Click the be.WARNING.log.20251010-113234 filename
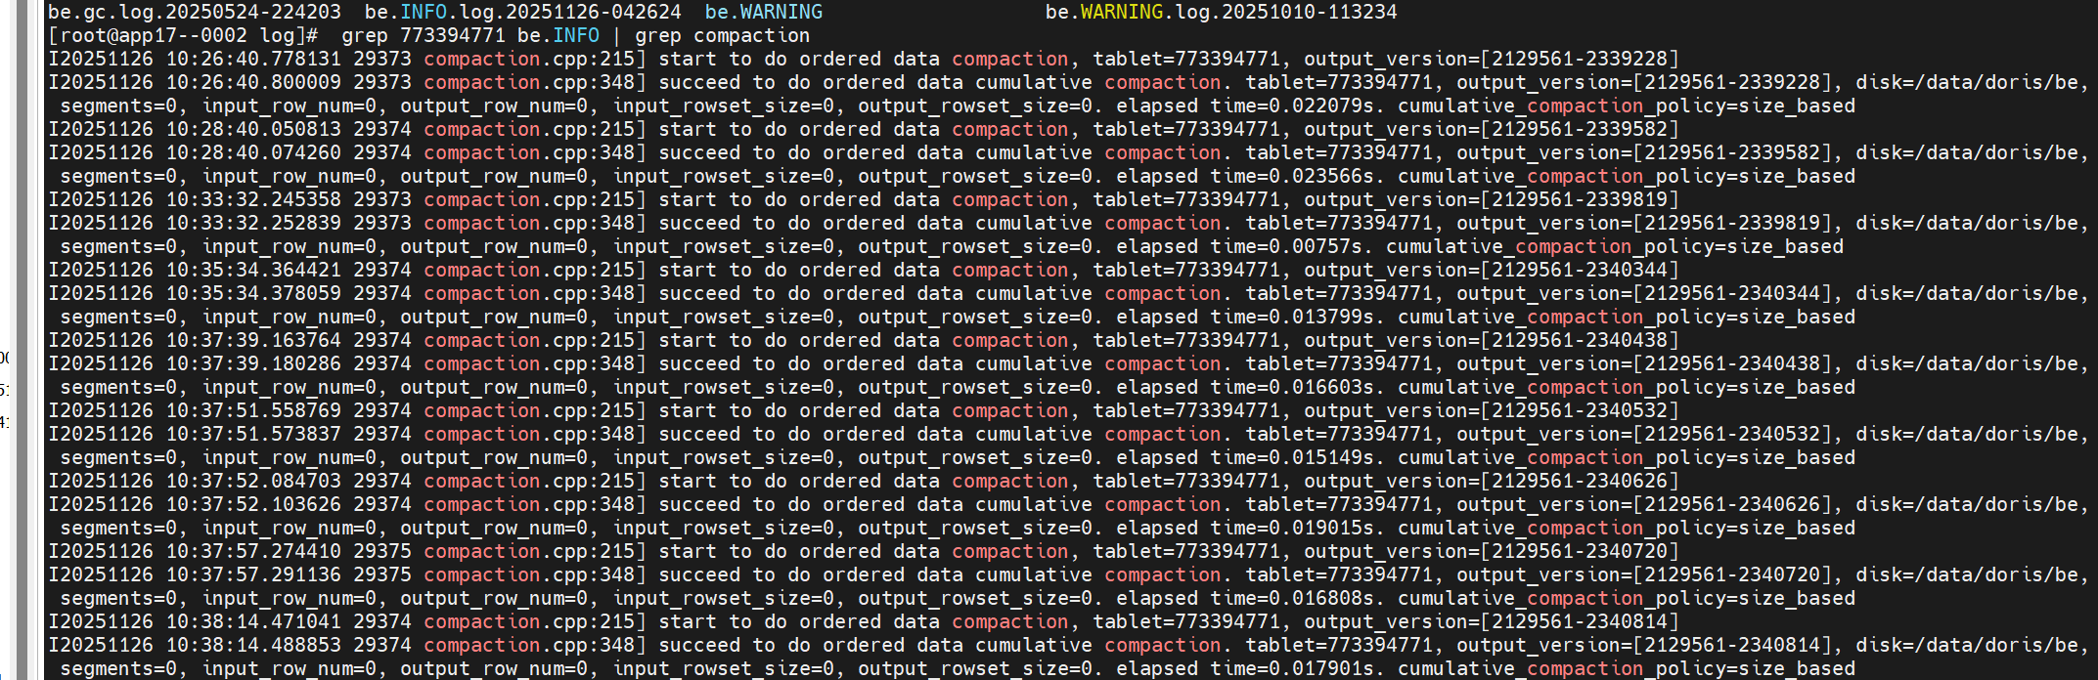Viewport: 2098px width, 680px height. click(1222, 12)
